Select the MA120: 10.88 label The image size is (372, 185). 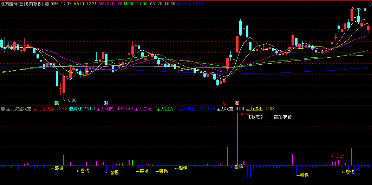click(162, 4)
